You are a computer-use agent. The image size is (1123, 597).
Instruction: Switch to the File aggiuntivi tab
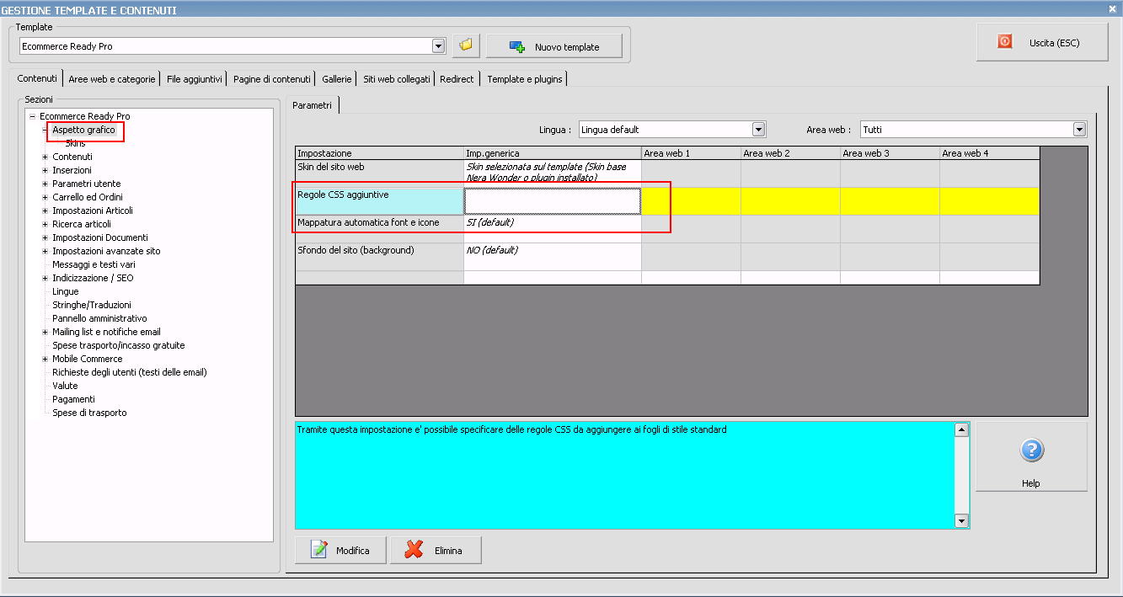[195, 79]
